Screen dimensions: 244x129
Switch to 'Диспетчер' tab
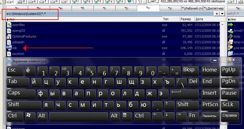click(x=214, y=8)
